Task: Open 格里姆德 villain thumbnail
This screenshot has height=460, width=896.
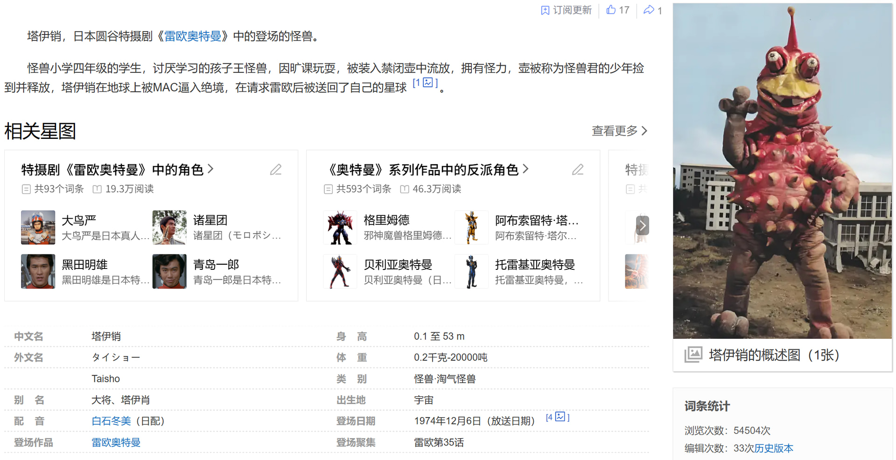Action: (340, 227)
